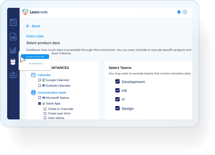Uncheck the Slack App checkbox

[x=39, y=103]
